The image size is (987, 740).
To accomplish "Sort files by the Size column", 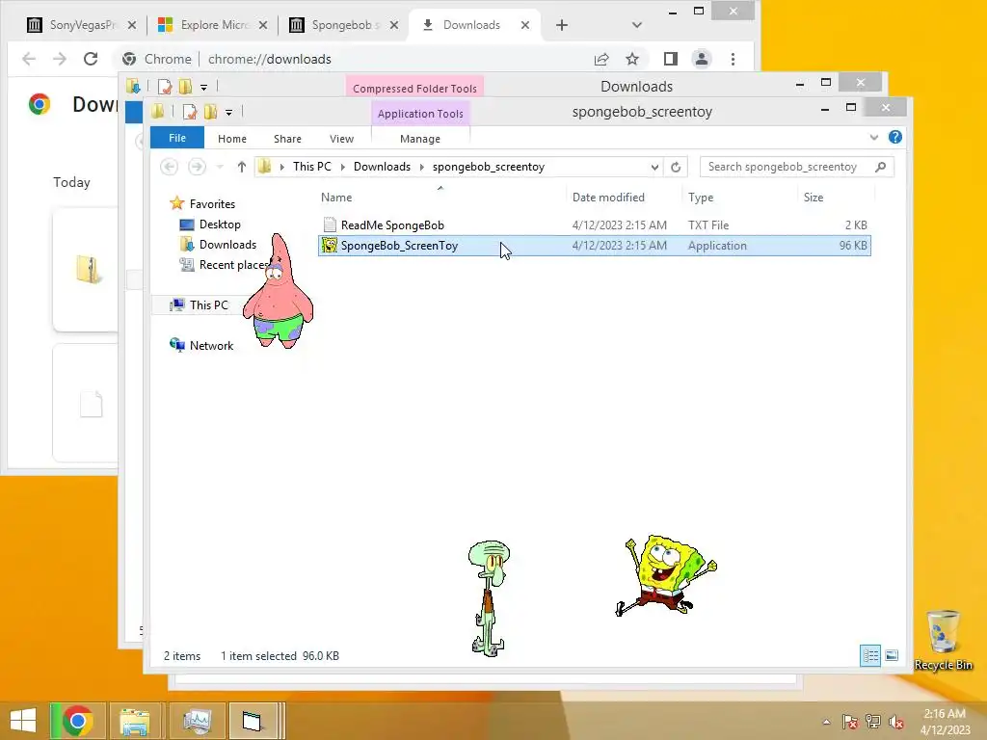I will tap(814, 198).
